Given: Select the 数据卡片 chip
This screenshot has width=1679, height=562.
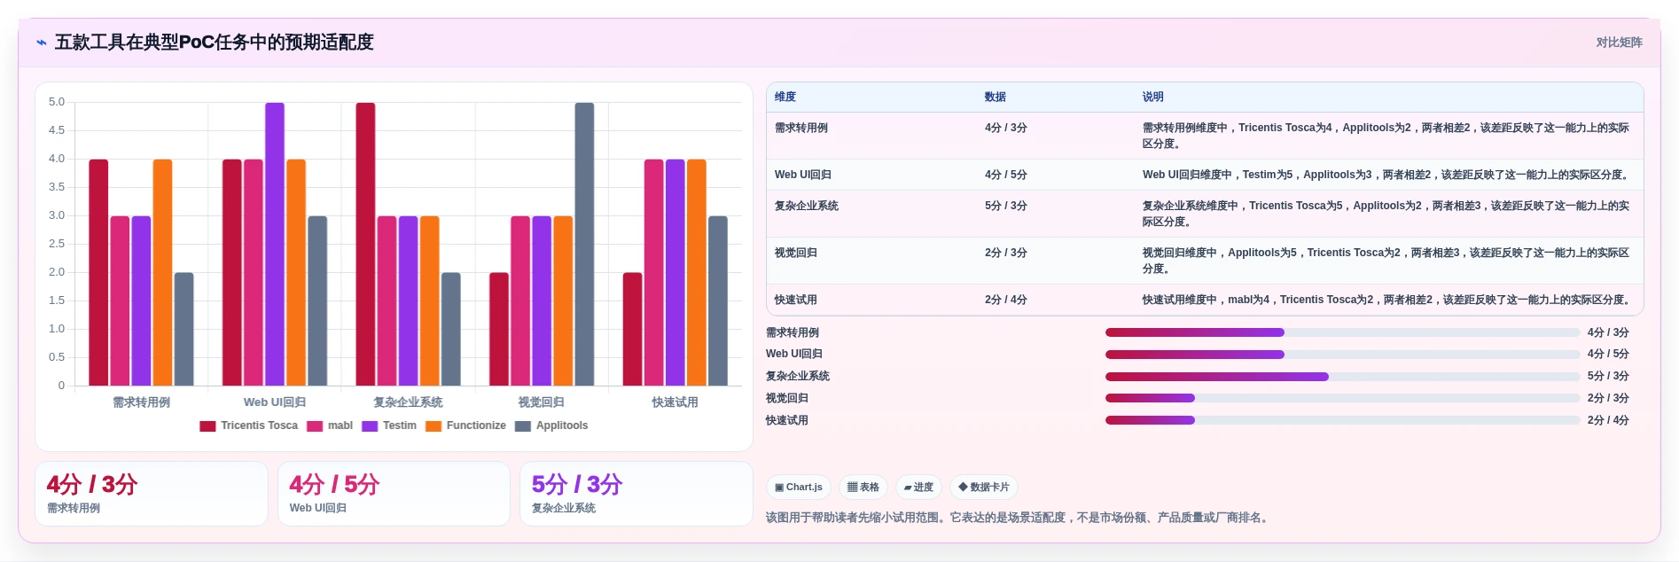Looking at the screenshot, I should 984,488.
